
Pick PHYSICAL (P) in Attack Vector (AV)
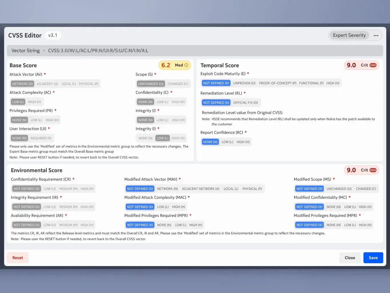point(89,84)
